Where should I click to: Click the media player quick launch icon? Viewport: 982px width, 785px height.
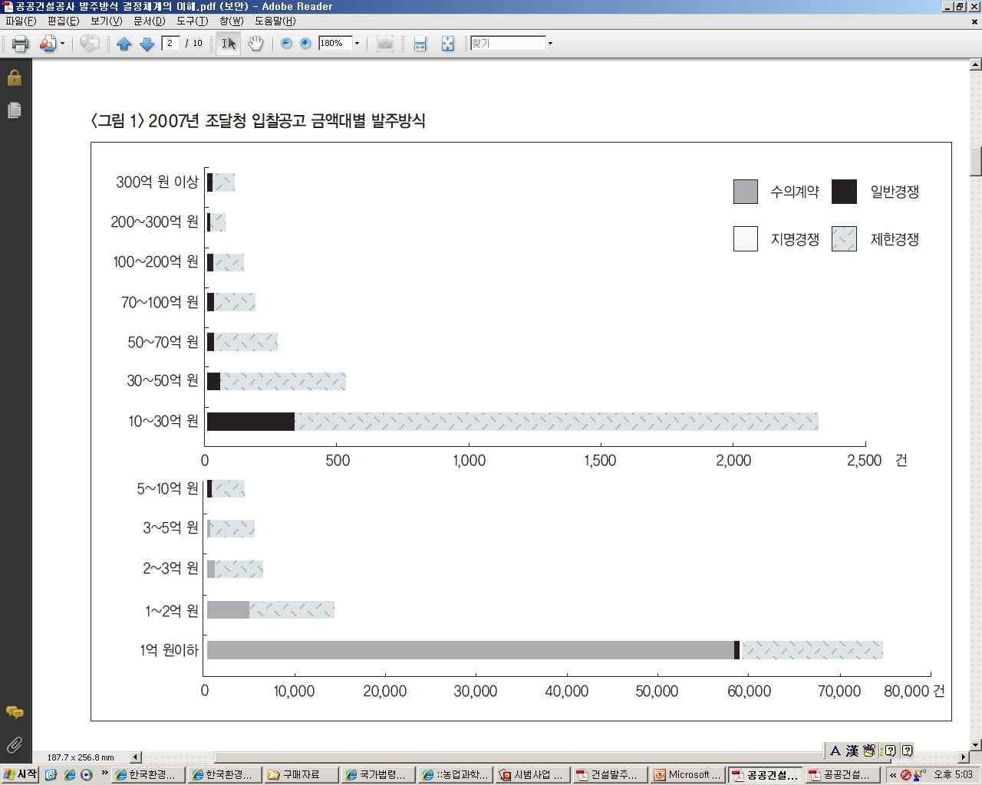click(87, 775)
